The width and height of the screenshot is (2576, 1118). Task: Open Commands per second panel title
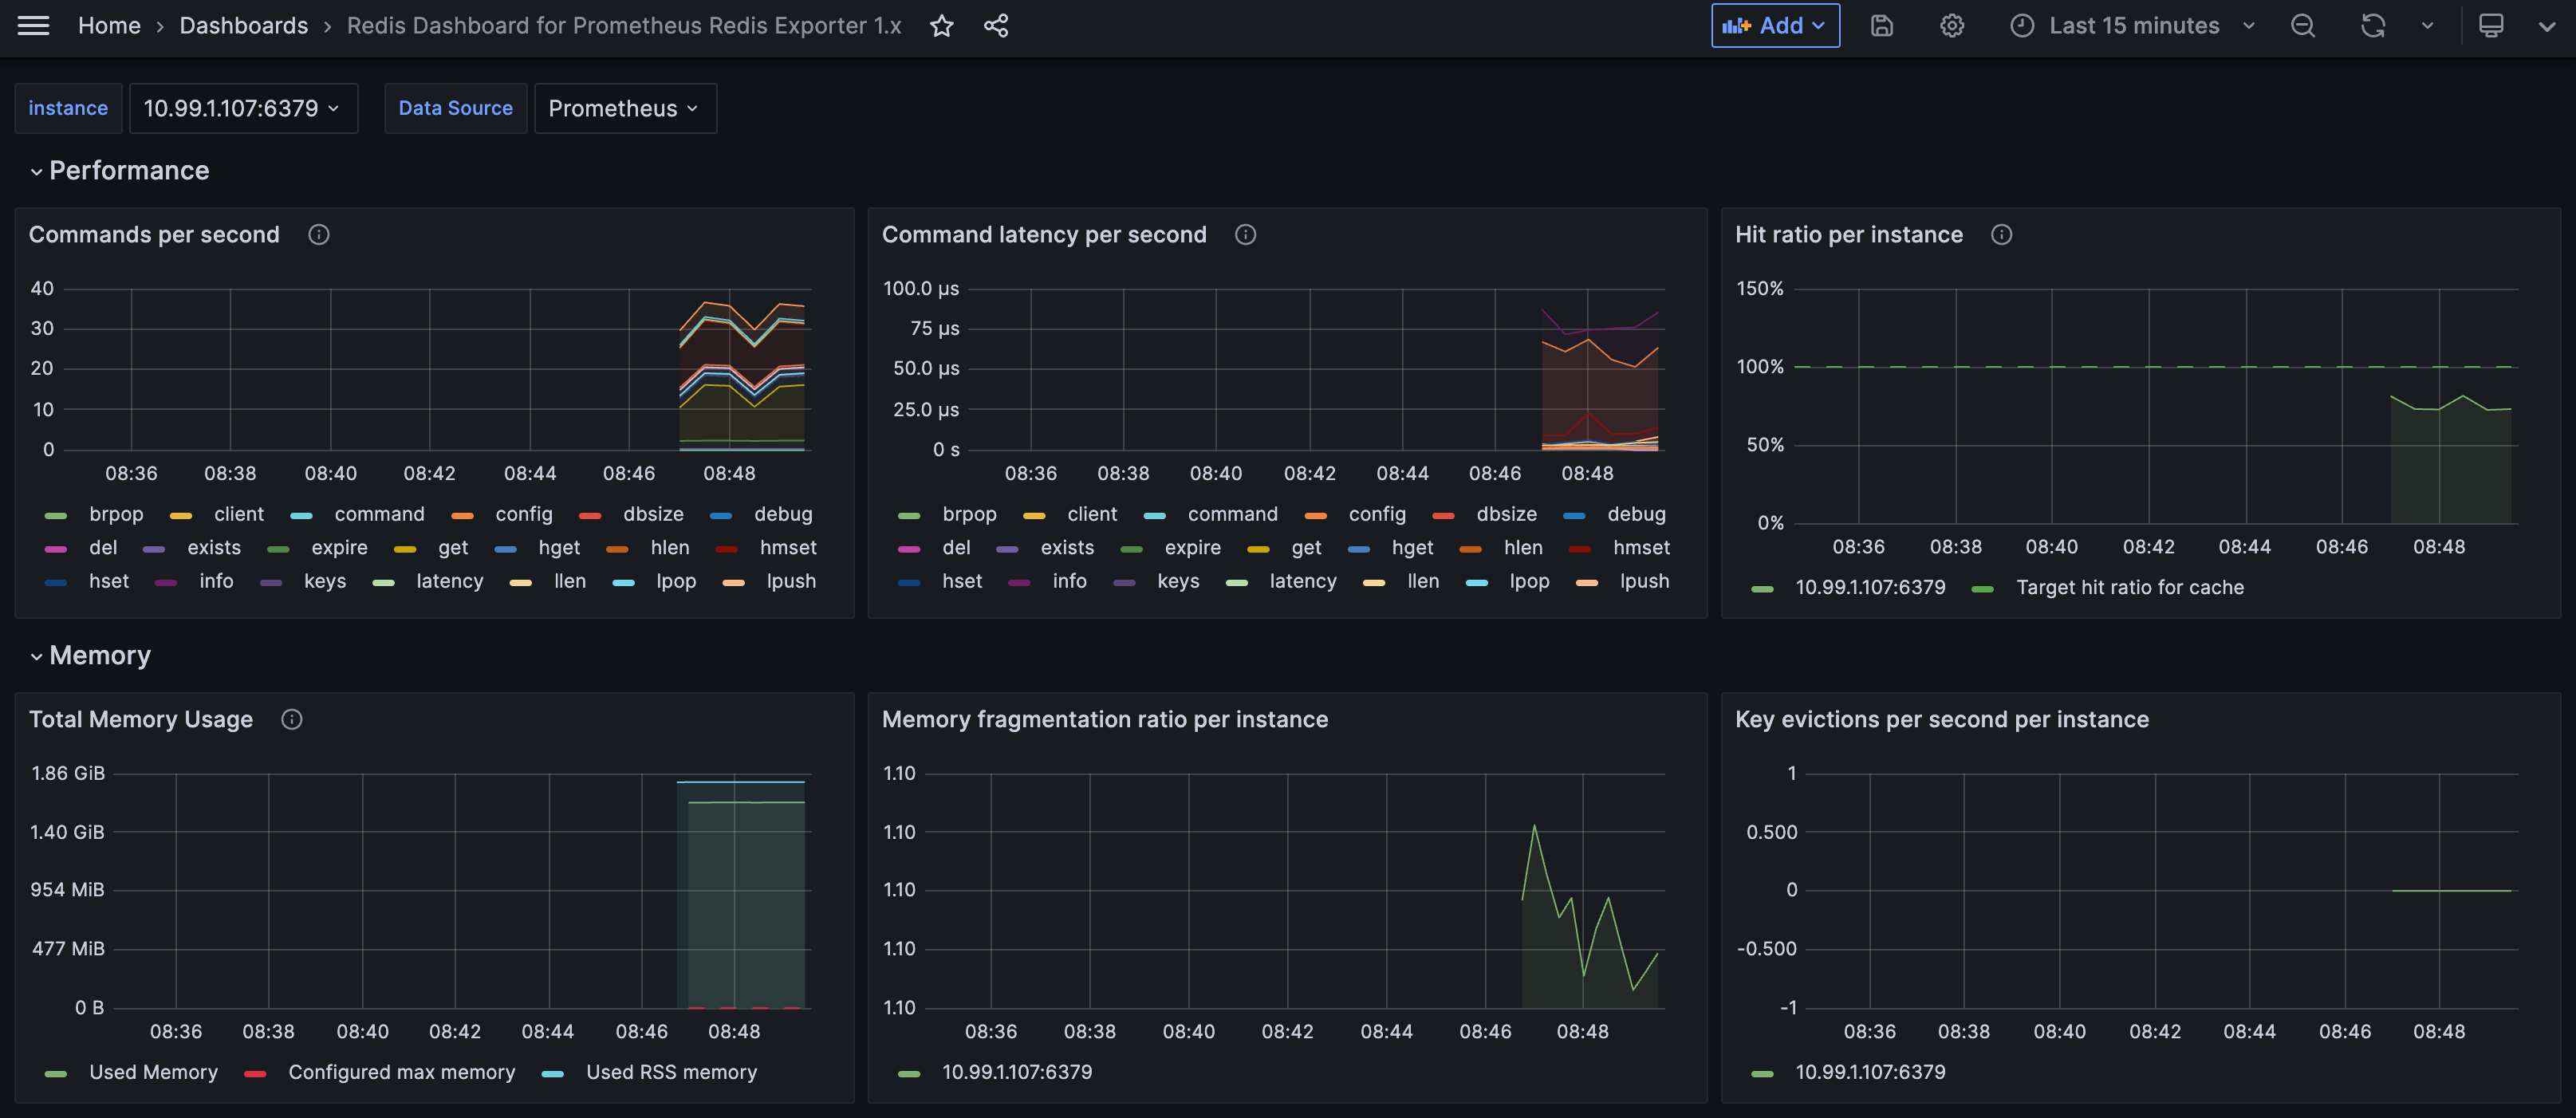click(x=154, y=235)
